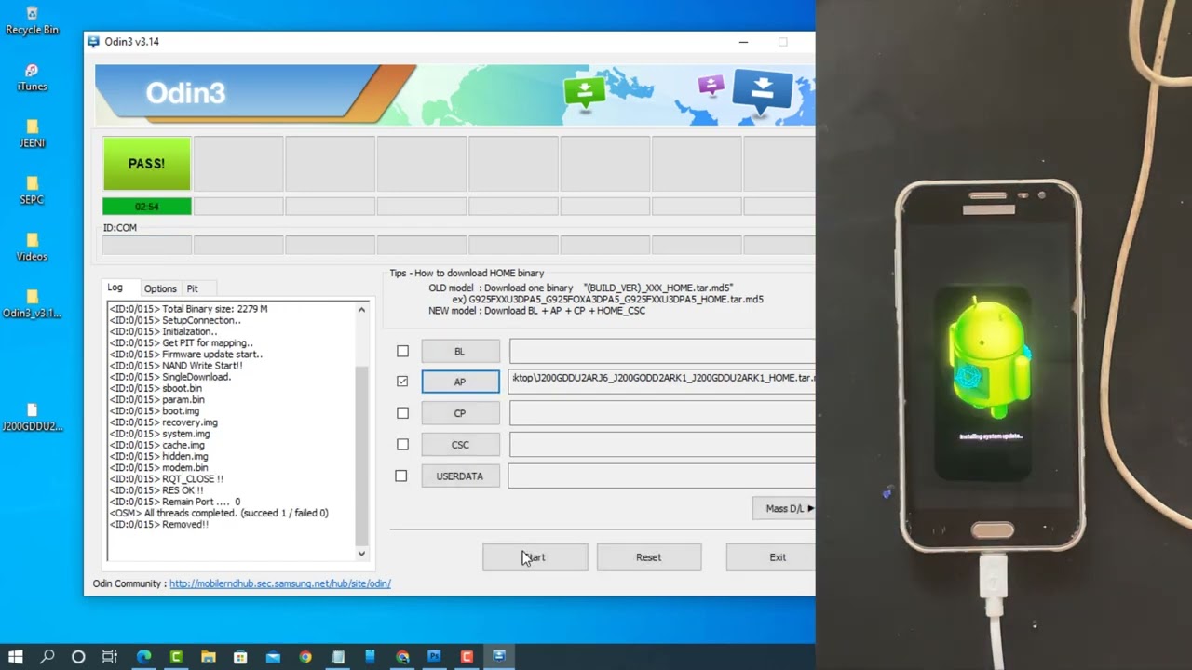The image size is (1192, 670).
Task: Open the Odin Community samsung.net link
Action: 280,583
